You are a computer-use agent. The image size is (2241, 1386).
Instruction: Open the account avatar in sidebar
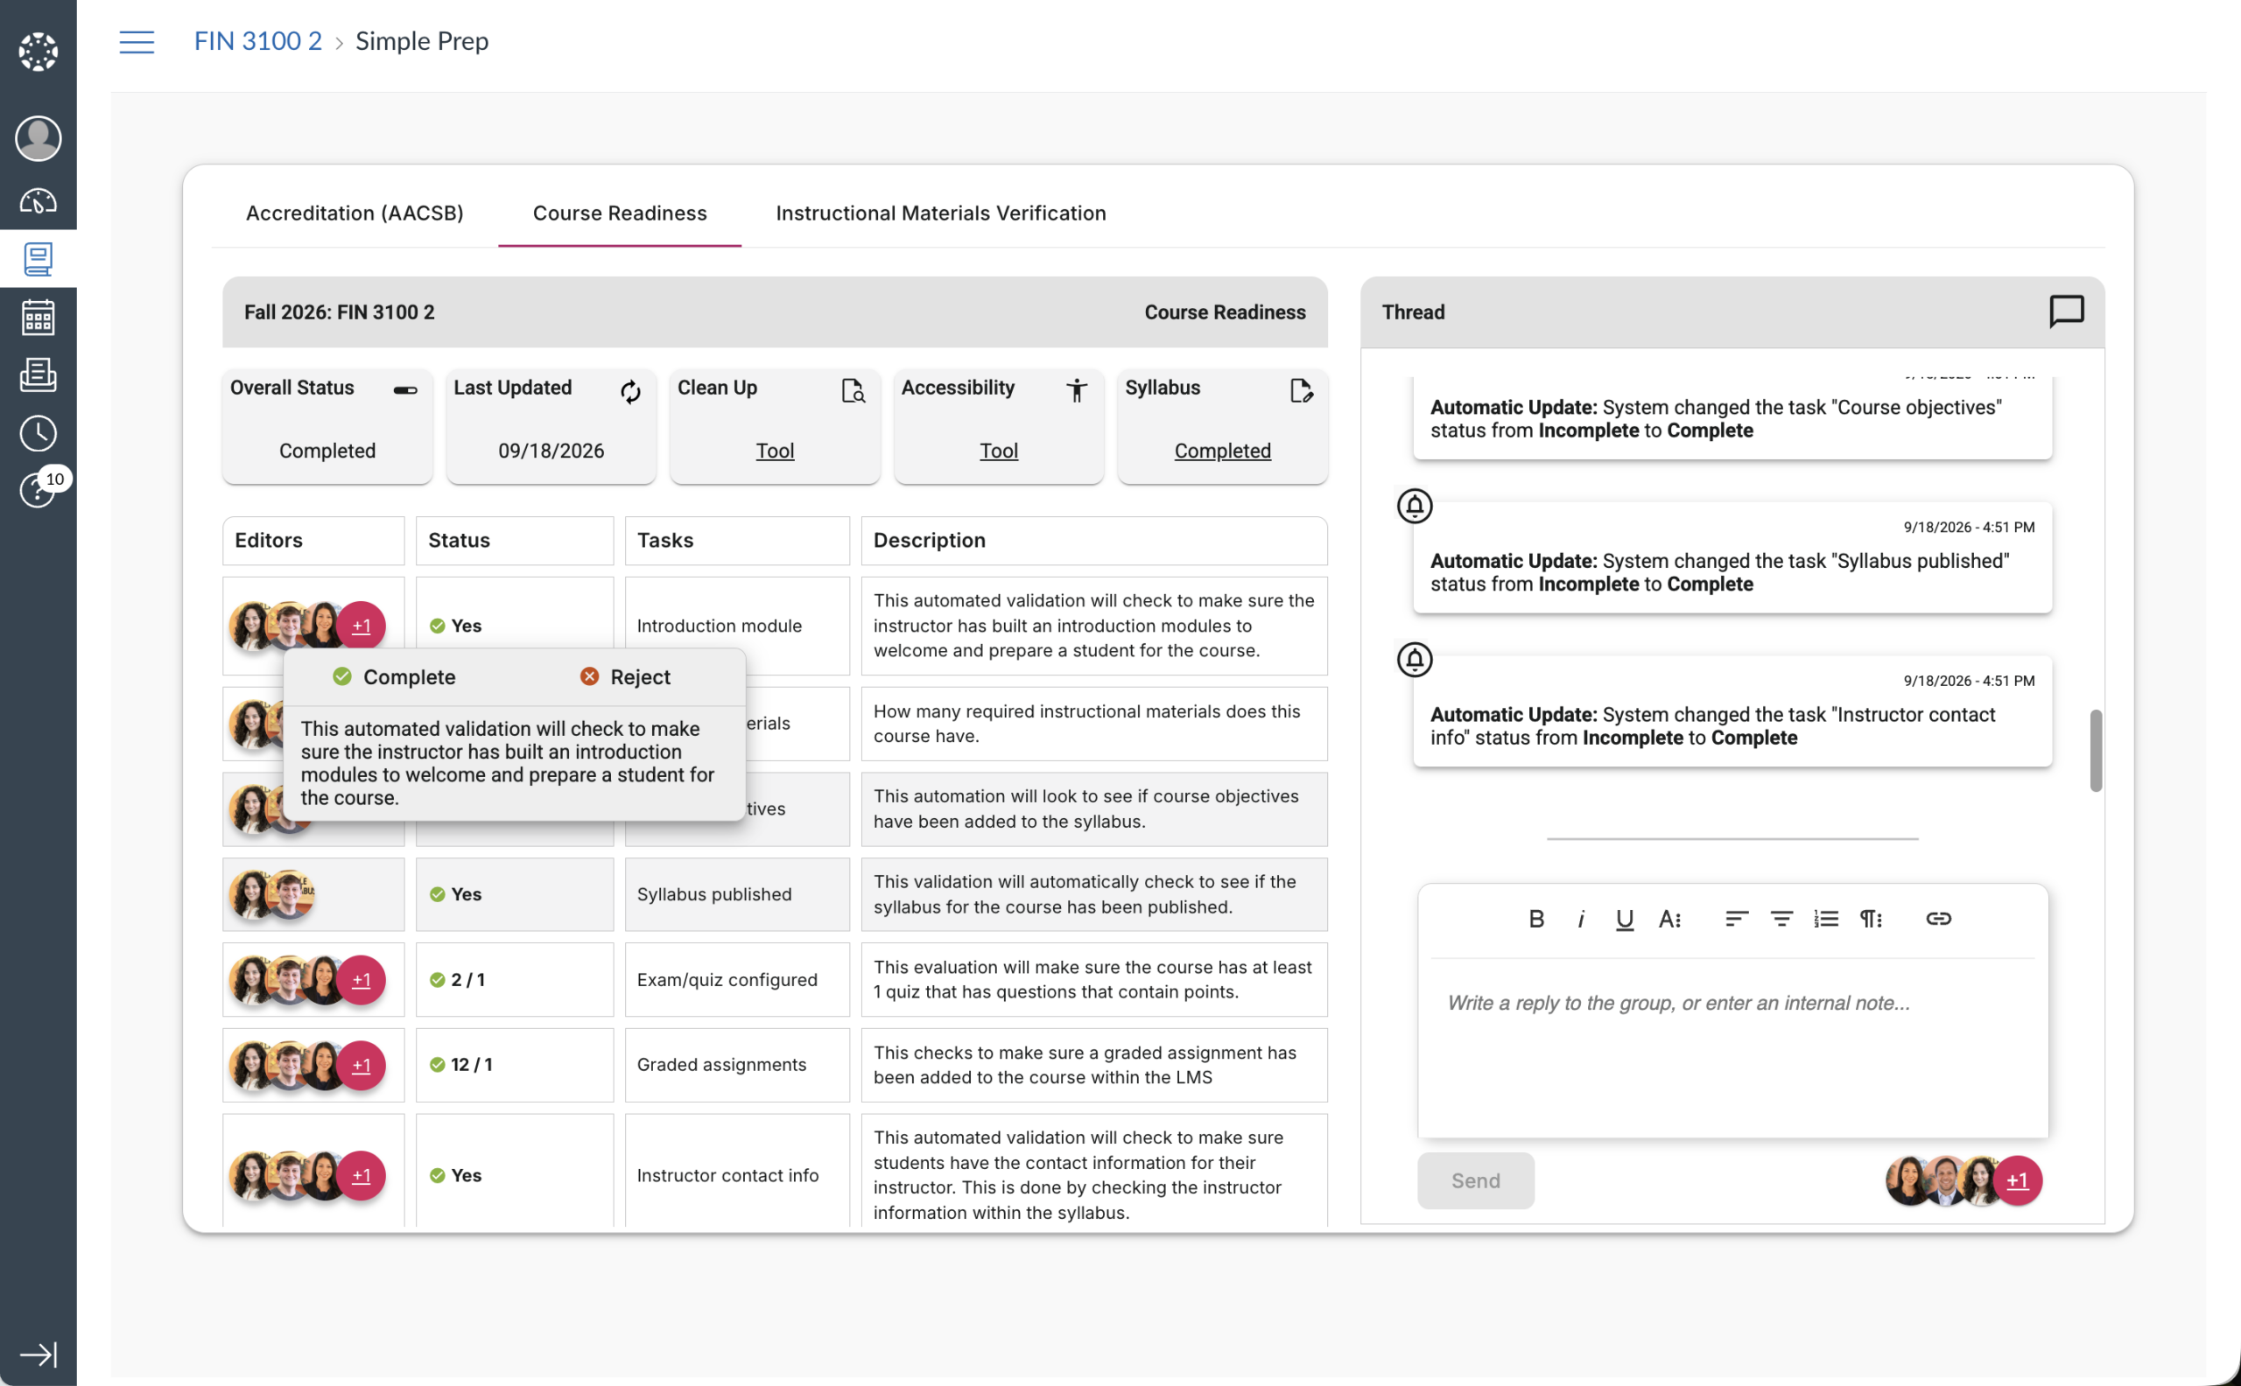pyautogui.click(x=38, y=137)
